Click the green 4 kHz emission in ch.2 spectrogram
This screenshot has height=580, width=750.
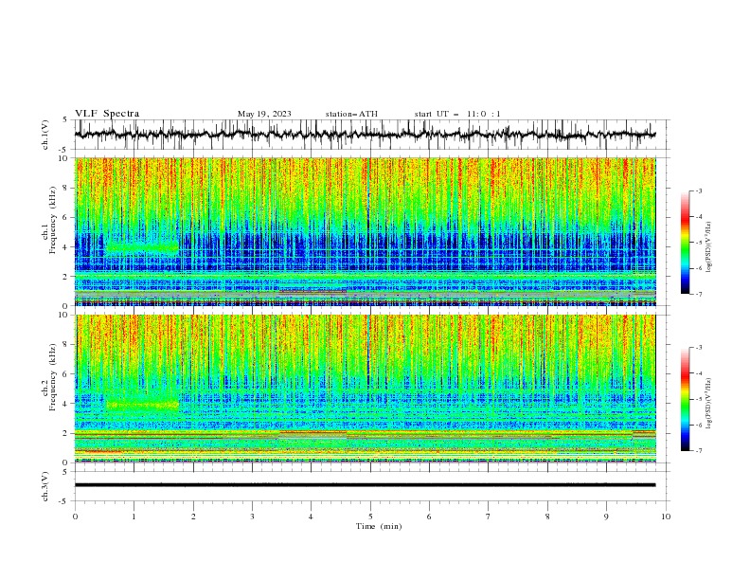click(142, 405)
